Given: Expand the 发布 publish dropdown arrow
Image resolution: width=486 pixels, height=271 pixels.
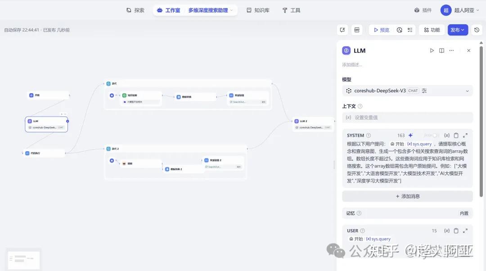Looking at the screenshot, I should [x=462, y=30].
